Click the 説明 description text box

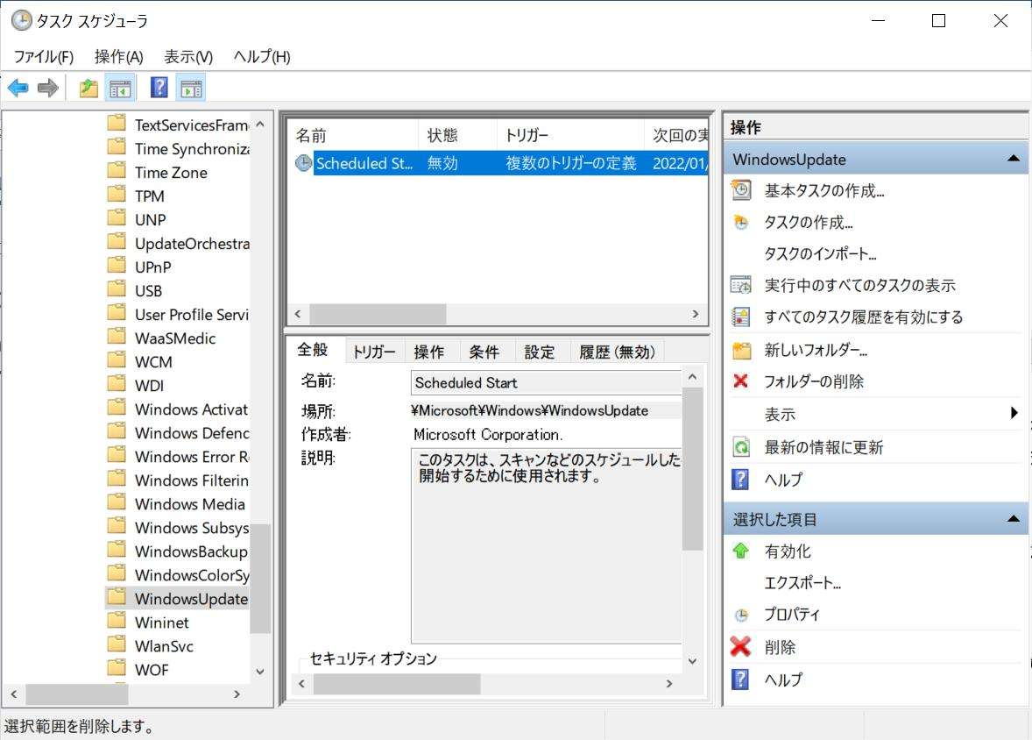tap(547, 545)
